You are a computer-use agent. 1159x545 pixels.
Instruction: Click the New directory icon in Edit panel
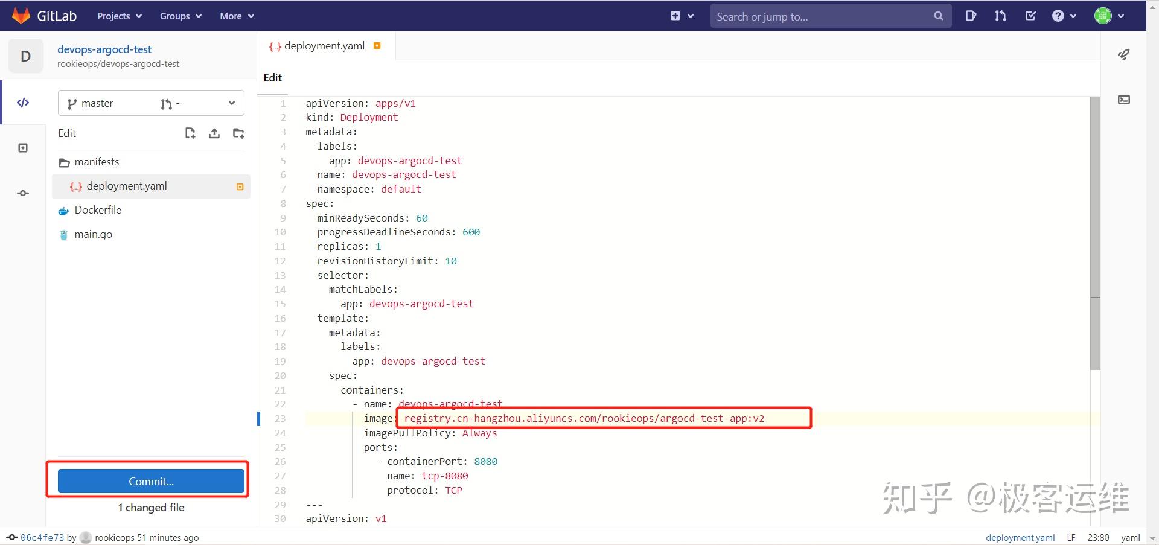pos(238,133)
